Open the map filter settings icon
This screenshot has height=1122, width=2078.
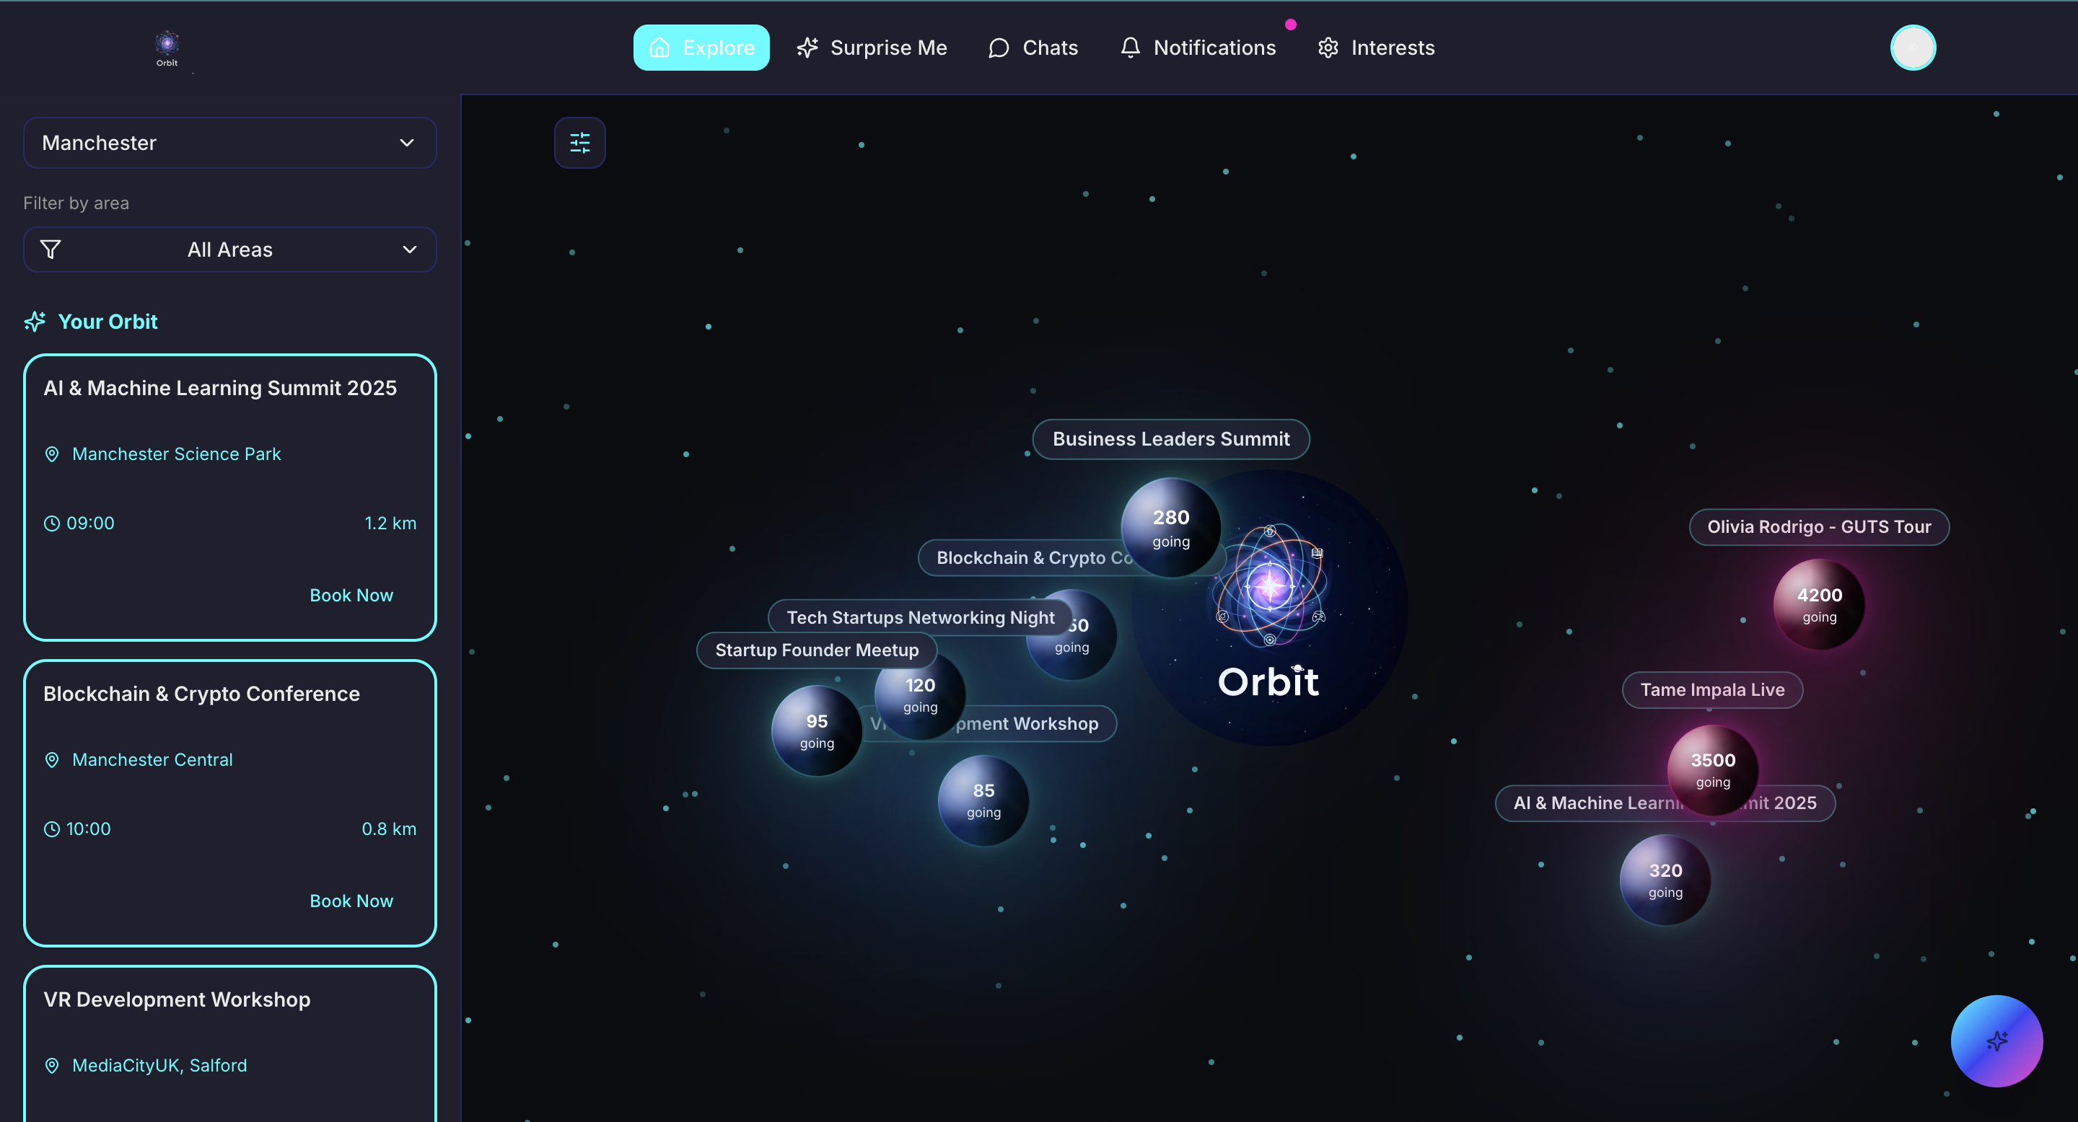pos(579,143)
